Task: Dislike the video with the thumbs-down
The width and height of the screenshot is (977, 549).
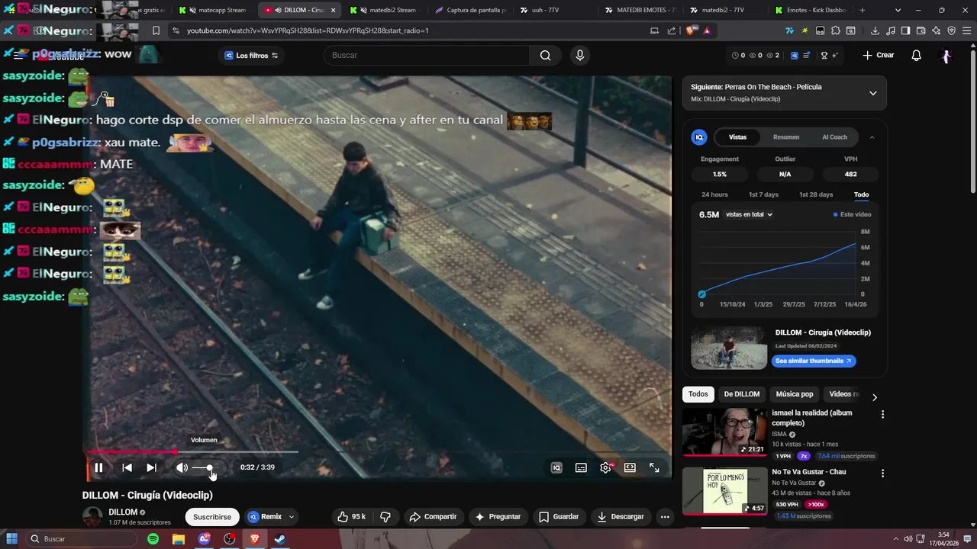Action: pyautogui.click(x=385, y=516)
